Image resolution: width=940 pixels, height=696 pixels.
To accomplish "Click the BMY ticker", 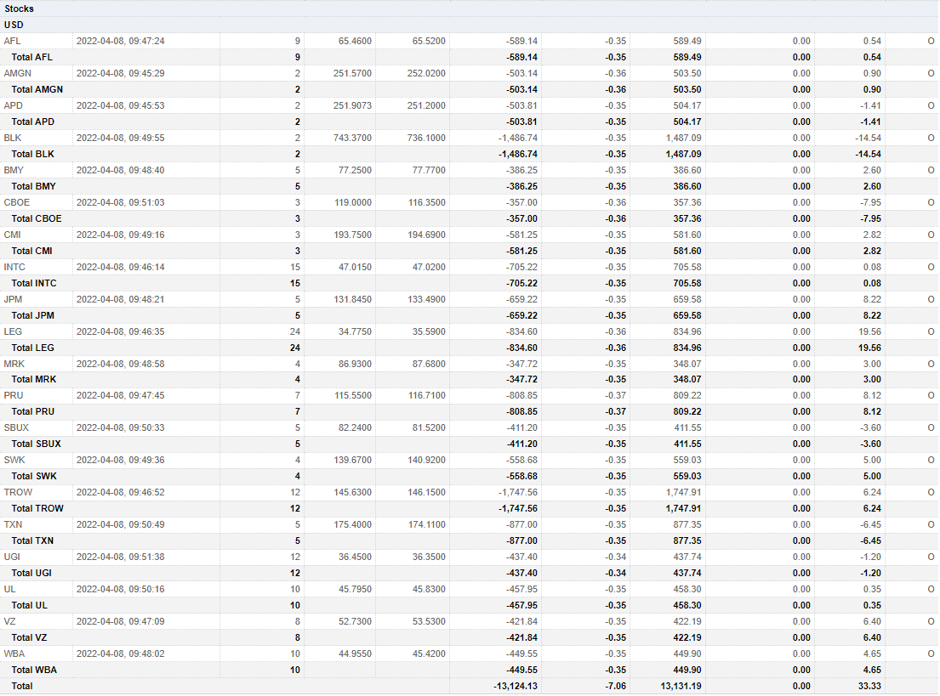I will tap(14, 171).
